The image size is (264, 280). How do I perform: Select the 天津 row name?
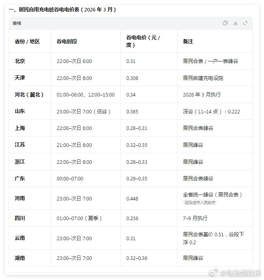click(20, 78)
